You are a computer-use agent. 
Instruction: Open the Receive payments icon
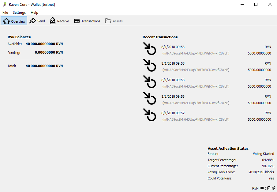tap(52, 21)
